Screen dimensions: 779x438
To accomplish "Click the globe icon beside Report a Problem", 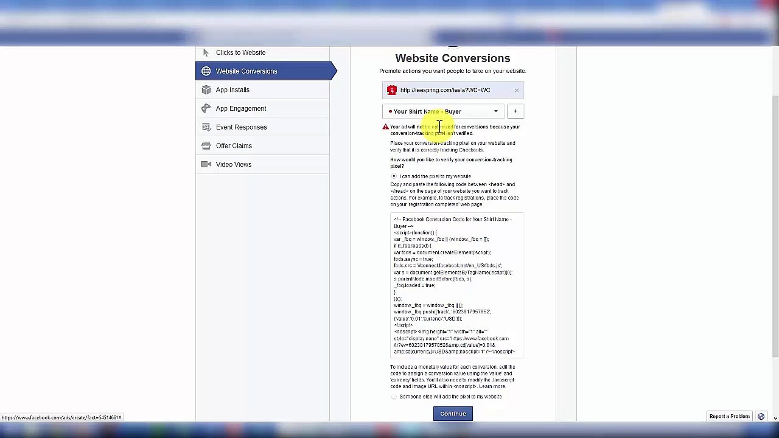I will [x=761, y=417].
